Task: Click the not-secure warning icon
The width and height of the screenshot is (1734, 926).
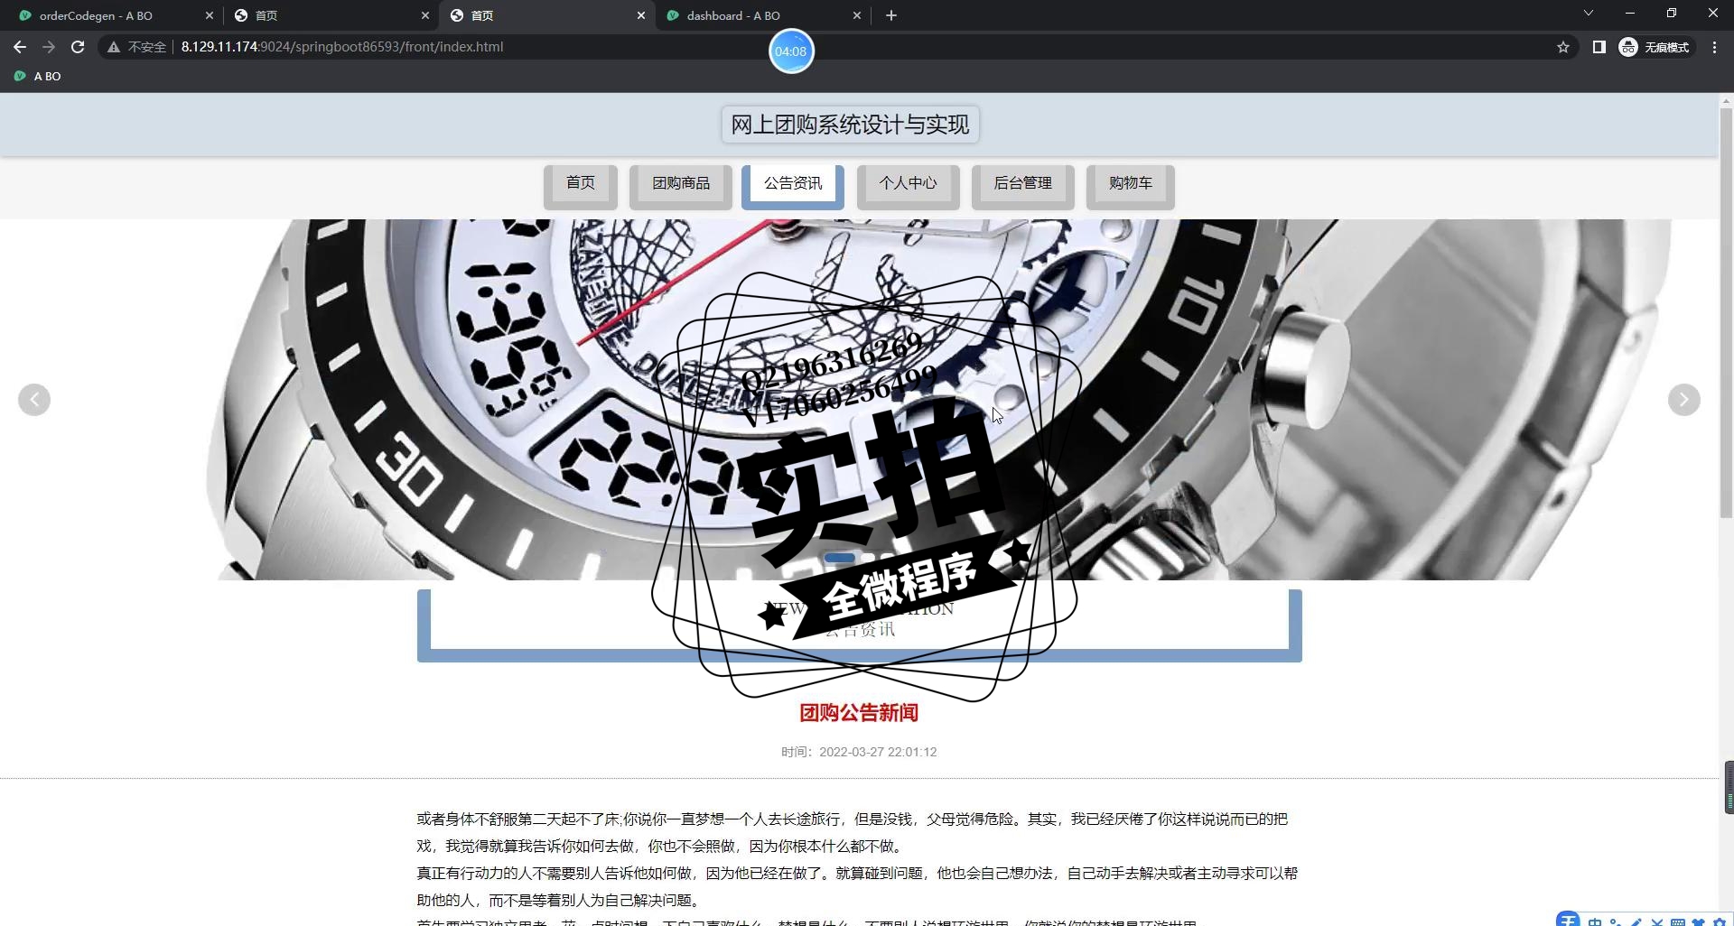Action: (x=114, y=47)
